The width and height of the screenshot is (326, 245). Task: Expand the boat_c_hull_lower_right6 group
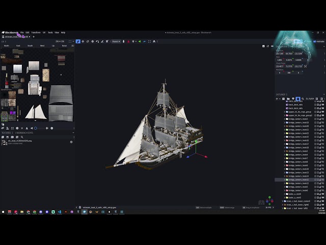(283, 205)
